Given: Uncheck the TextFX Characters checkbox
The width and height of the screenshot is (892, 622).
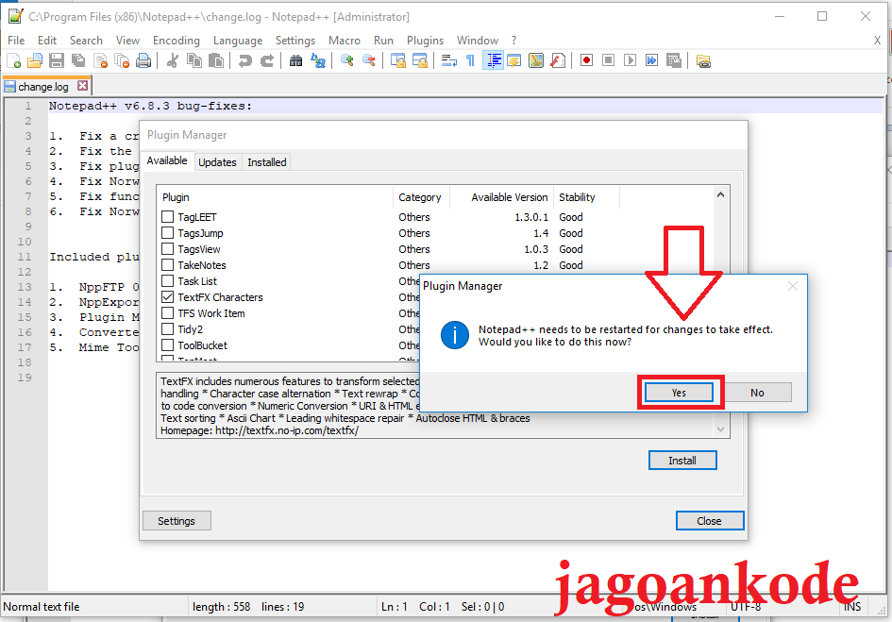Looking at the screenshot, I should [167, 297].
